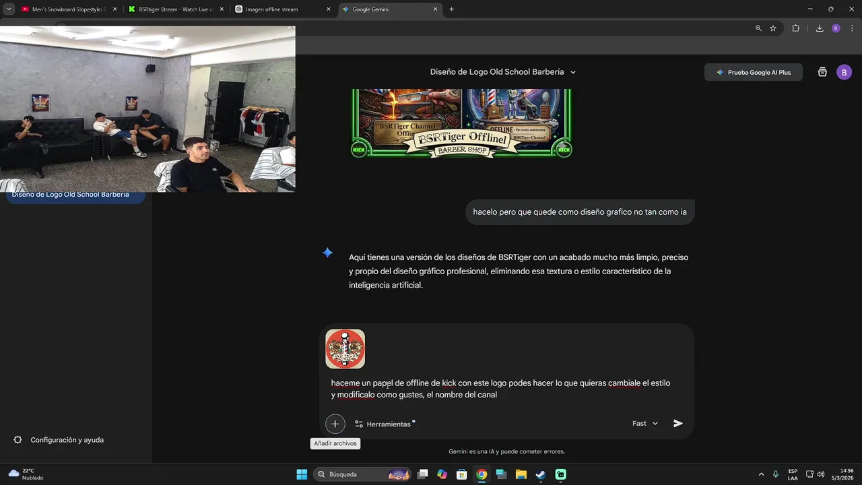Bookmark this page with the star

coord(773,28)
